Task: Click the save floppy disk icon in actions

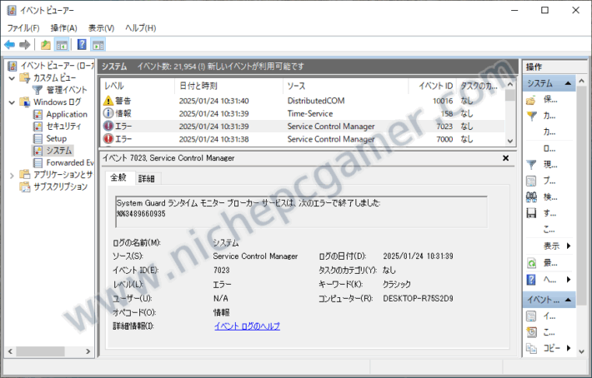Action: pyautogui.click(x=531, y=213)
